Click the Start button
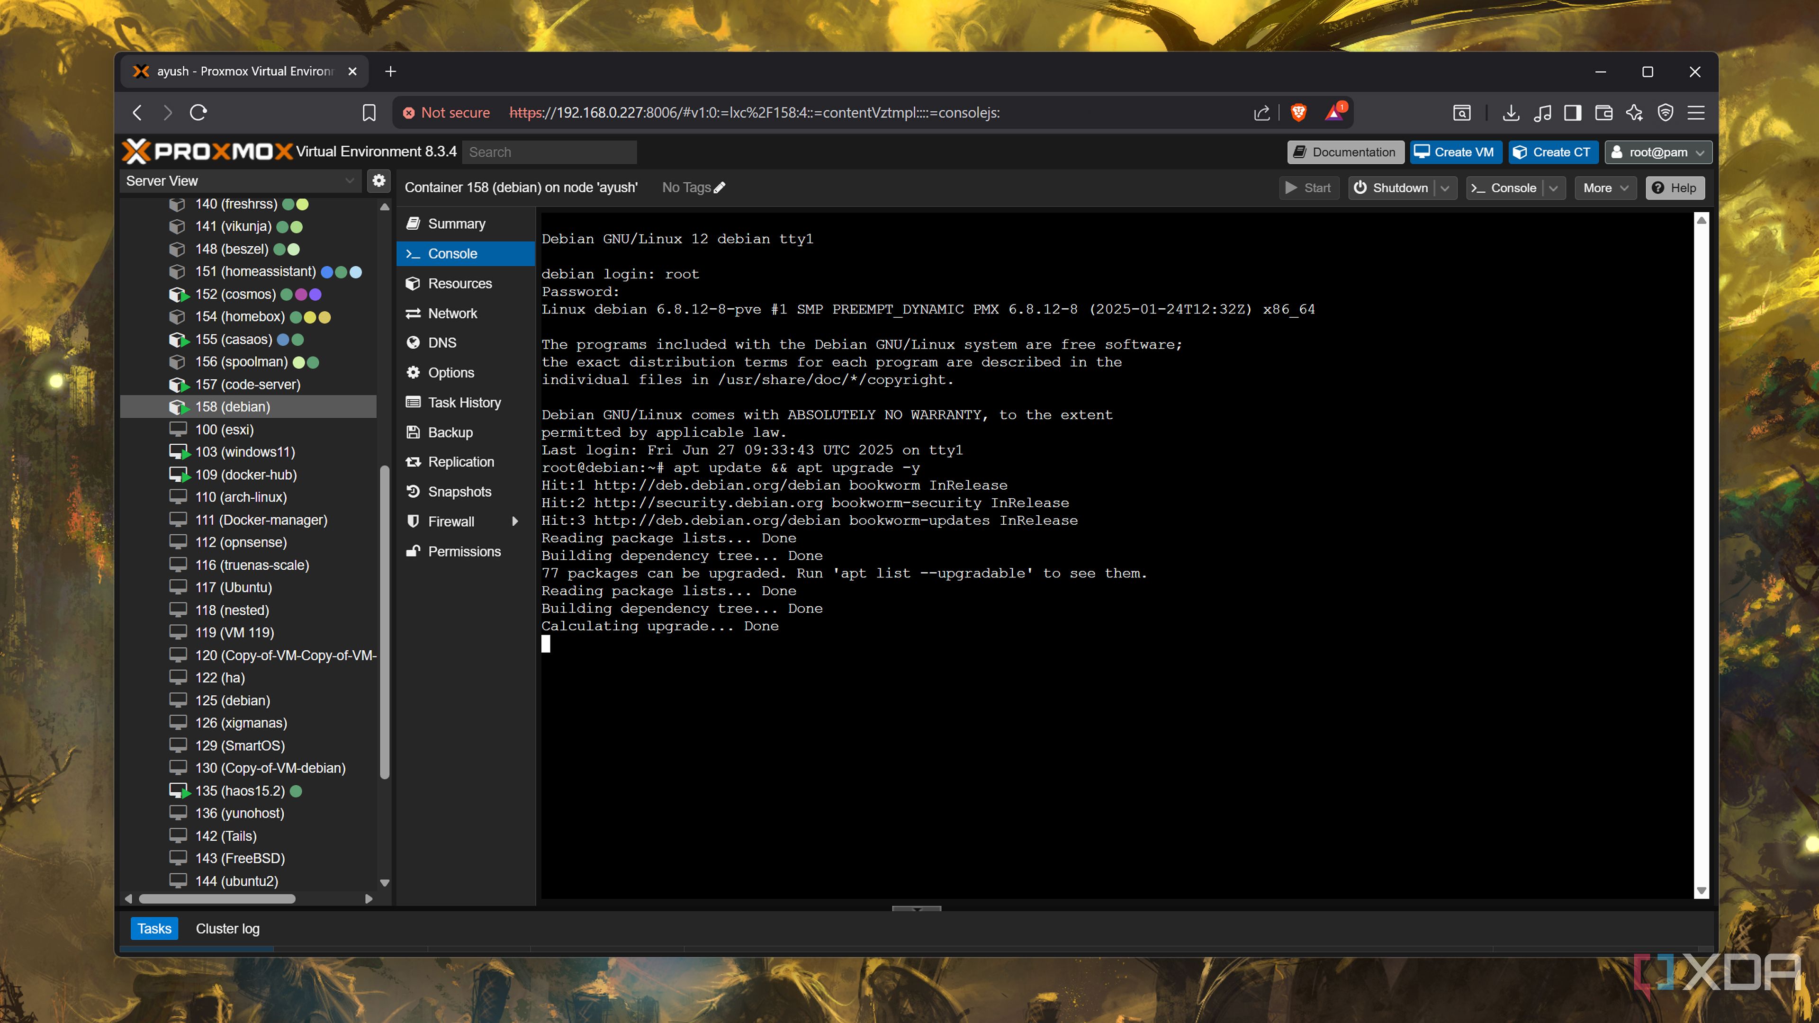 (1308, 188)
